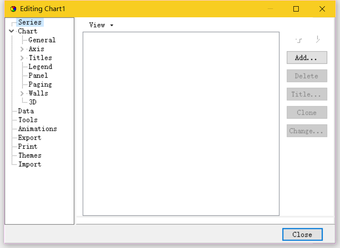Click the Title... button
The height and width of the screenshot is (248, 340).
(307, 94)
